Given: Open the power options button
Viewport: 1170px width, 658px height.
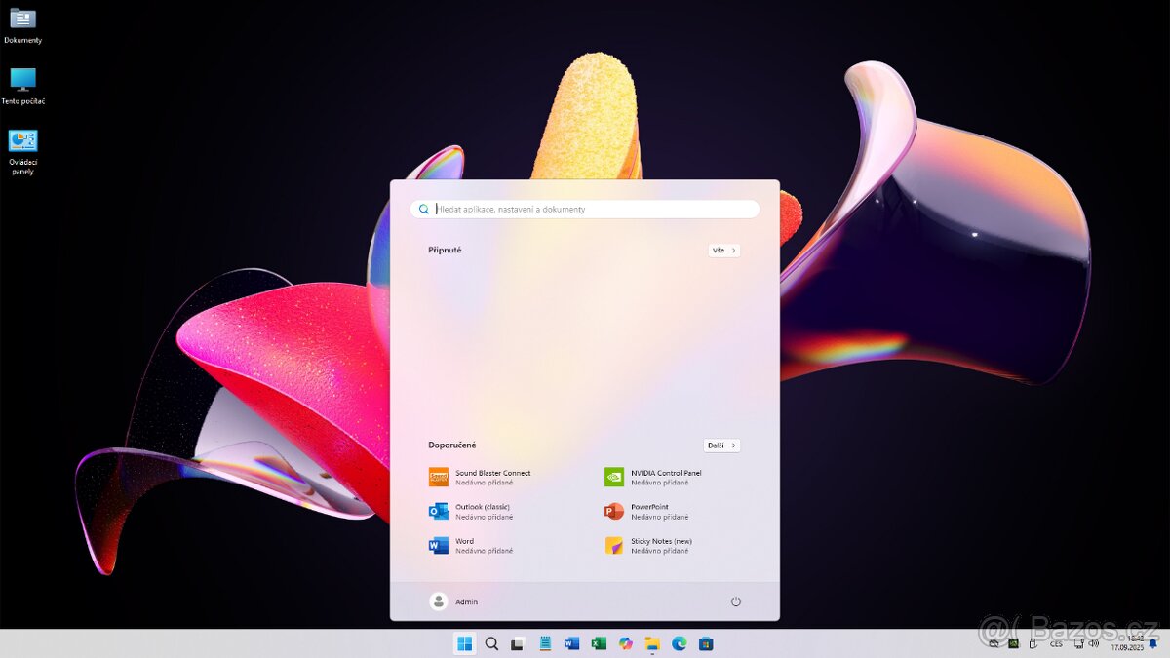Looking at the screenshot, I should click(x=736, y=601).
